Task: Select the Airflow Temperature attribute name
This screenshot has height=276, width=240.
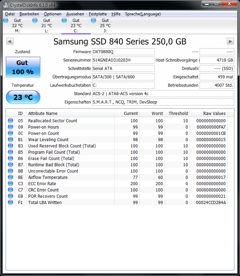Action: 48,177
